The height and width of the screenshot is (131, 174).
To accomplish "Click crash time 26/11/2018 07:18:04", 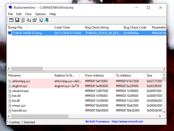I will coord(67,33).
